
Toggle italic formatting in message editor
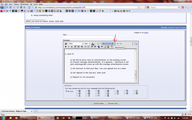pyautogui.click(x=69, y=47)
